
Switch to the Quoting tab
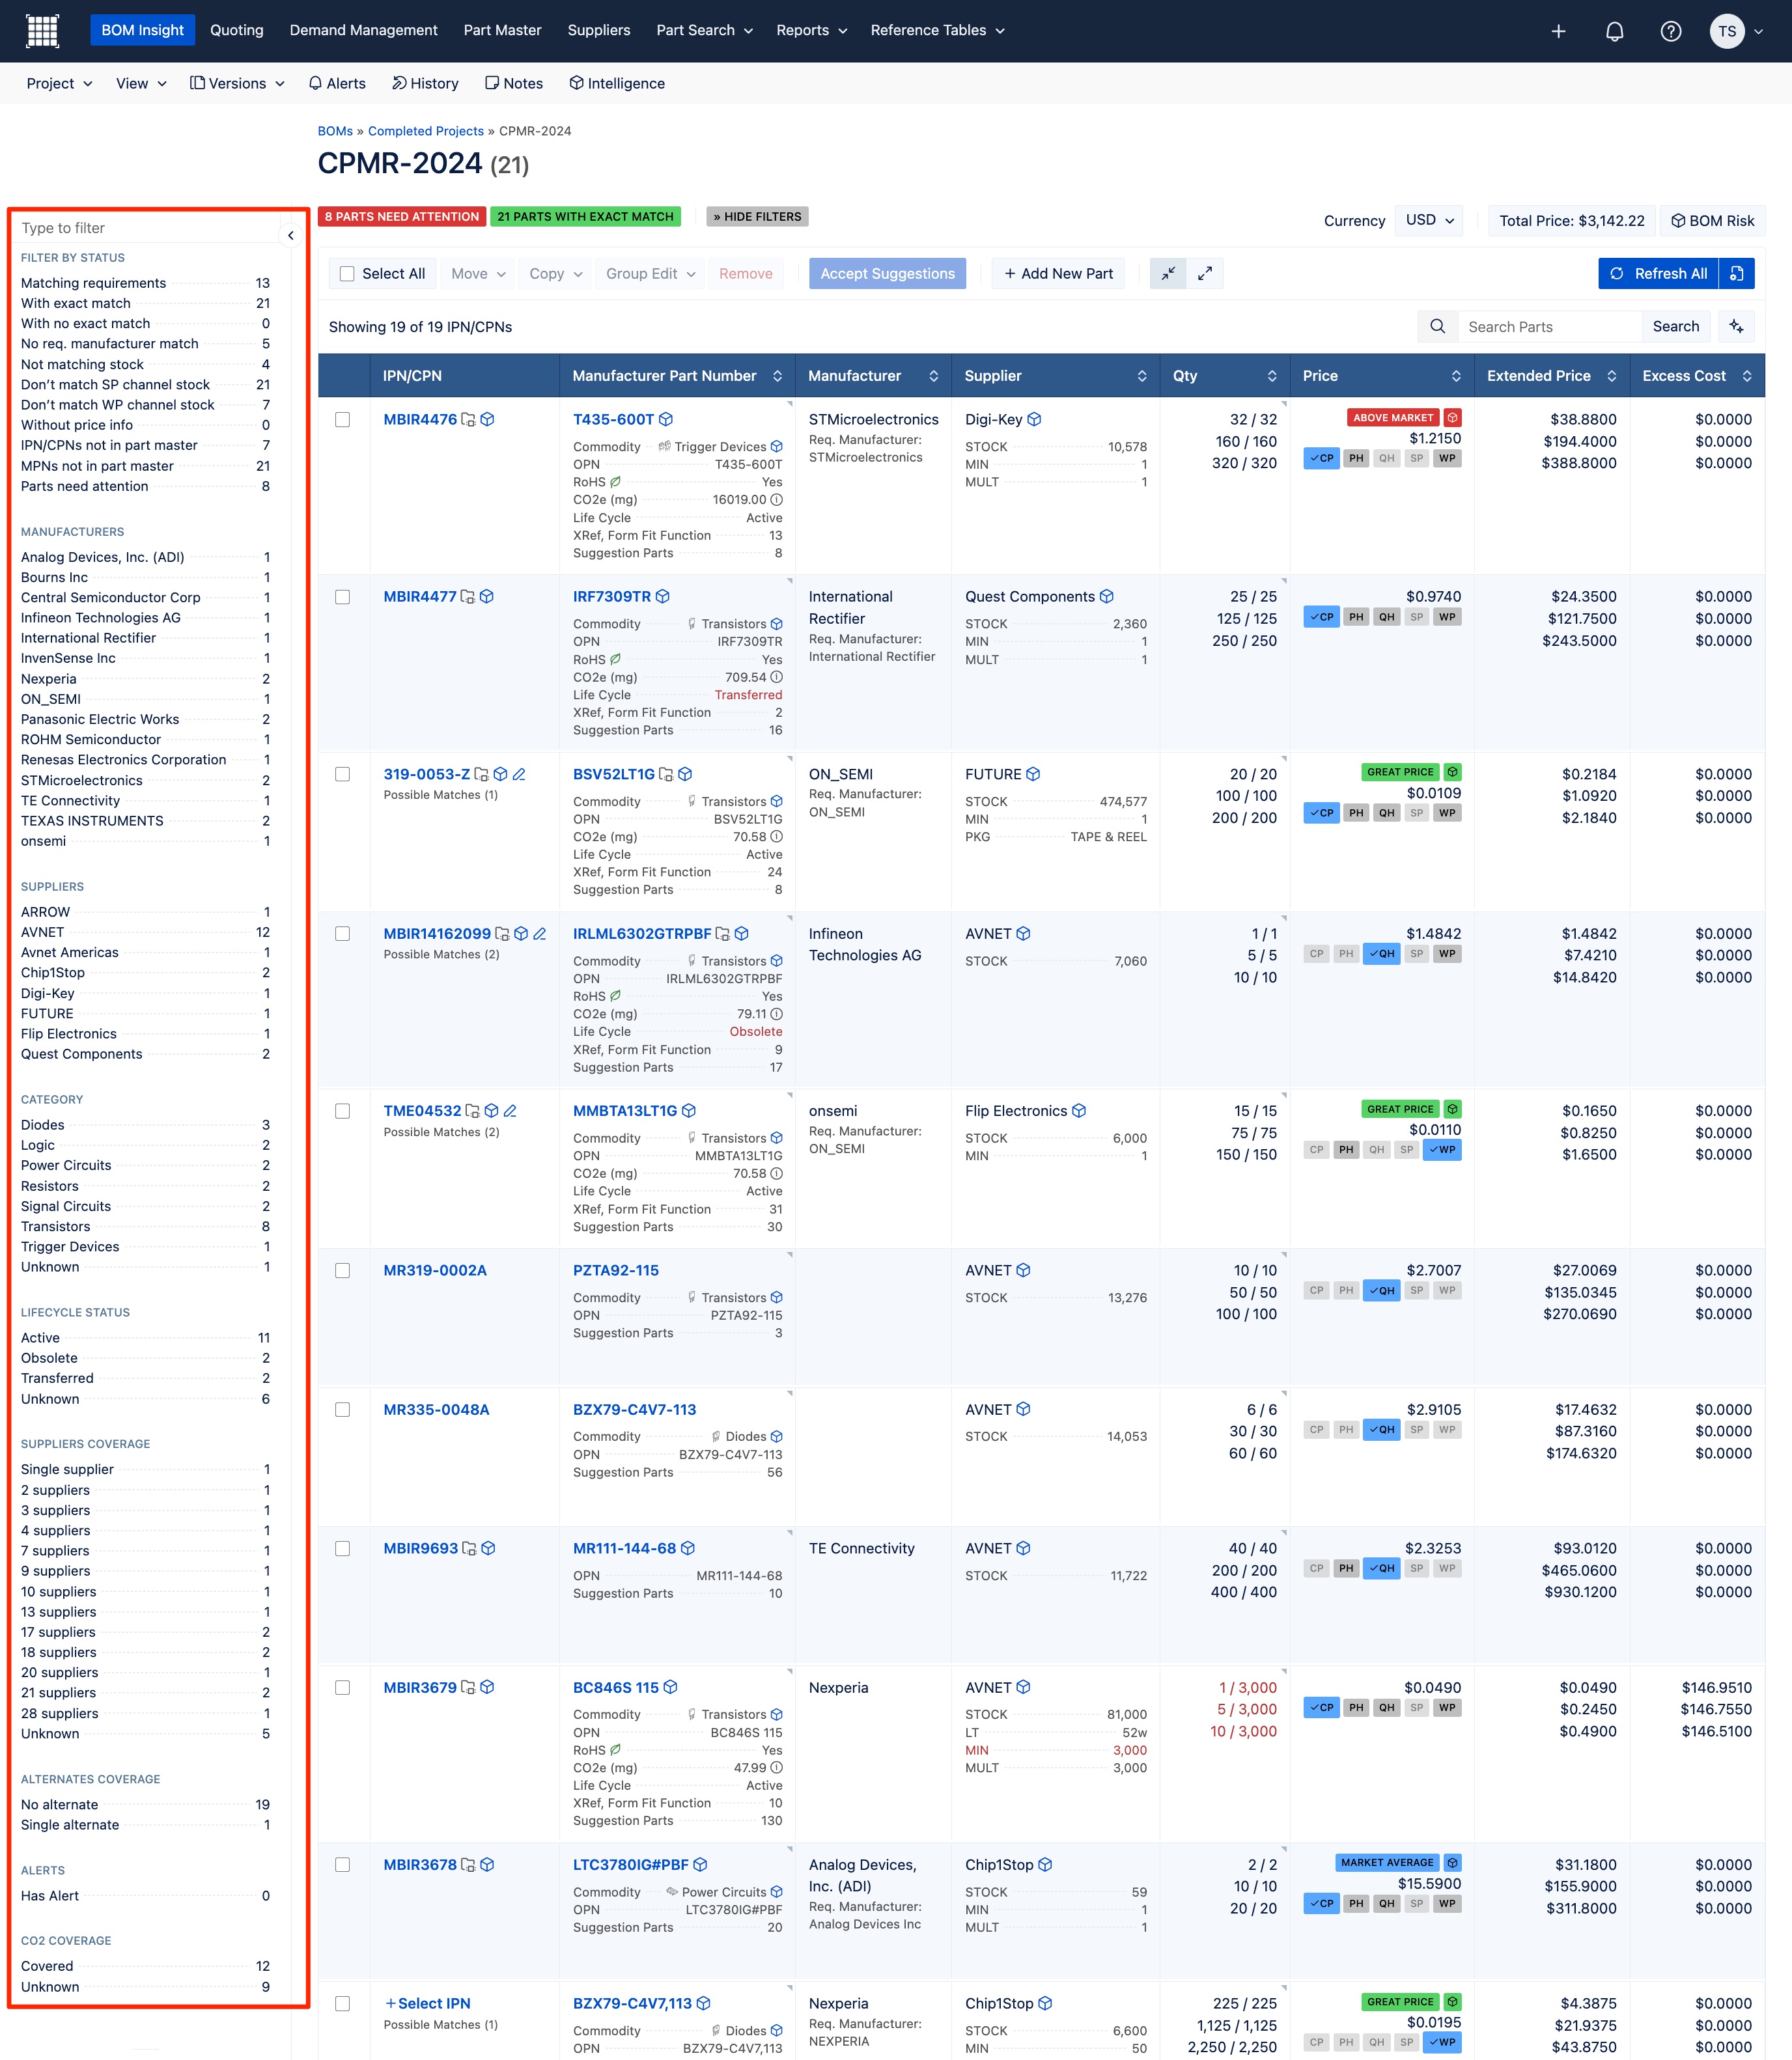(x=237, y=30)
